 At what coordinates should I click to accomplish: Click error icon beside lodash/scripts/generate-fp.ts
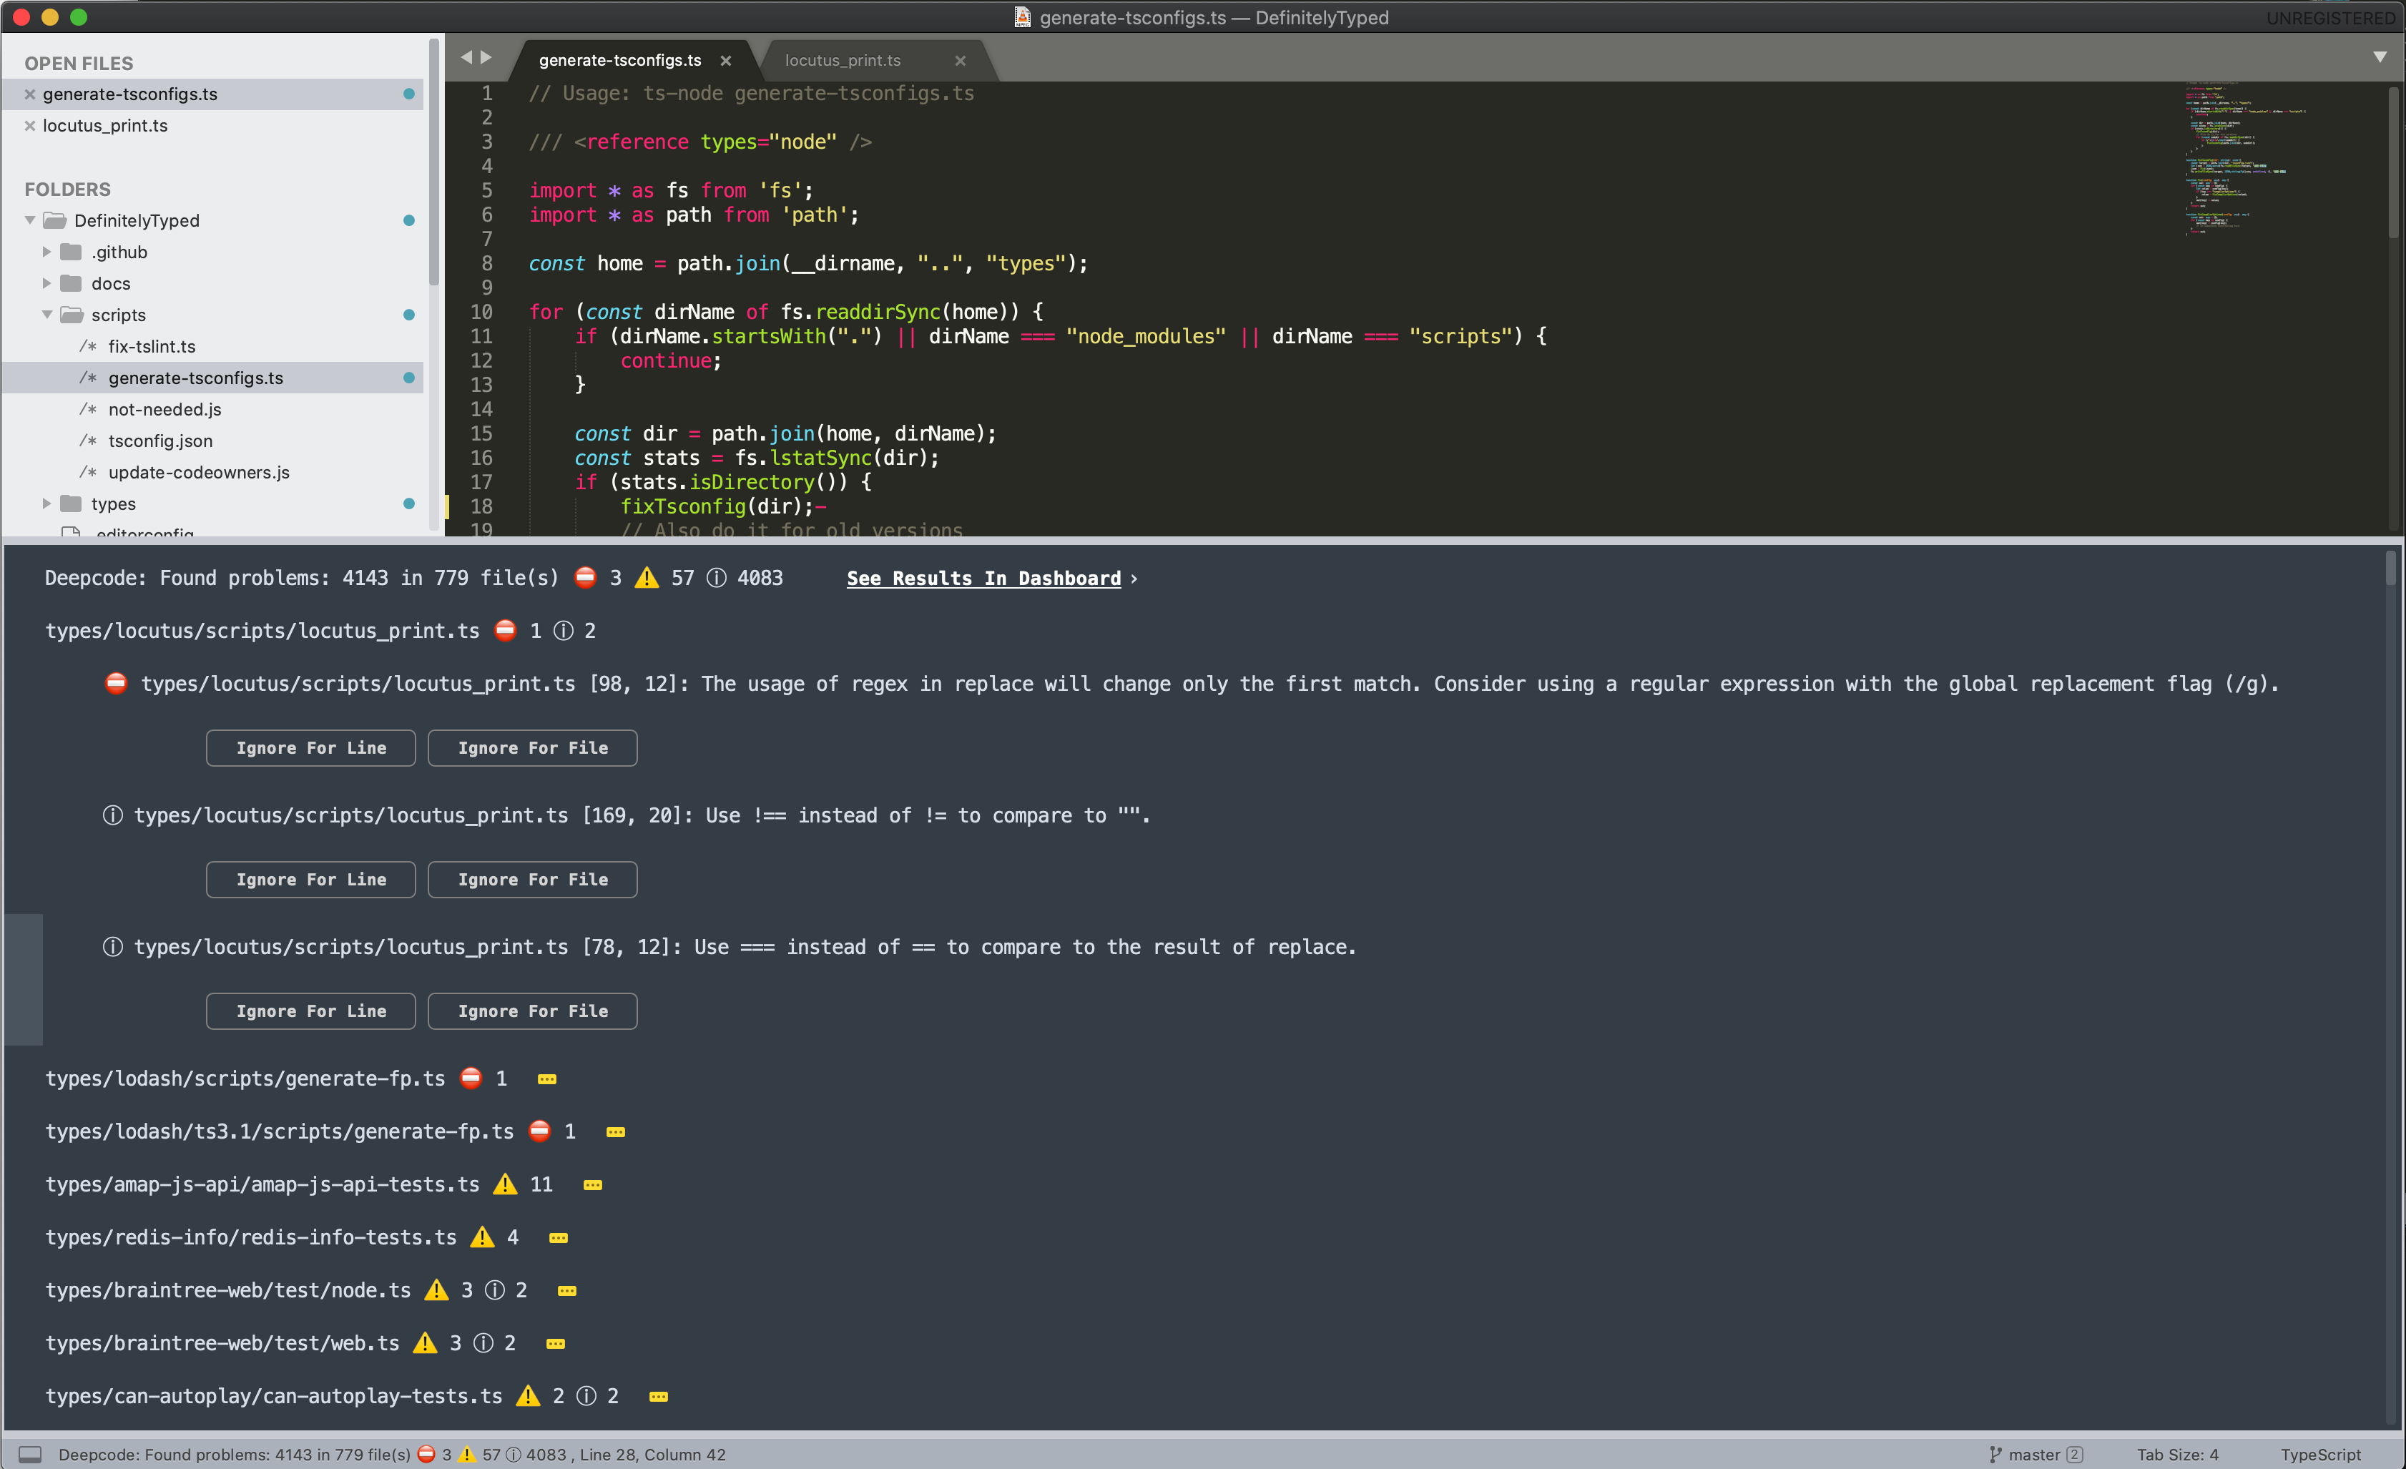[471, 1079]
